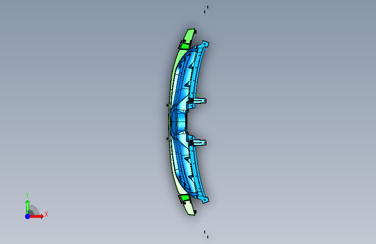This screenshot has height=244, width=376.
Task: Select the bottom bright green clip block
Action: pos(185,198)
